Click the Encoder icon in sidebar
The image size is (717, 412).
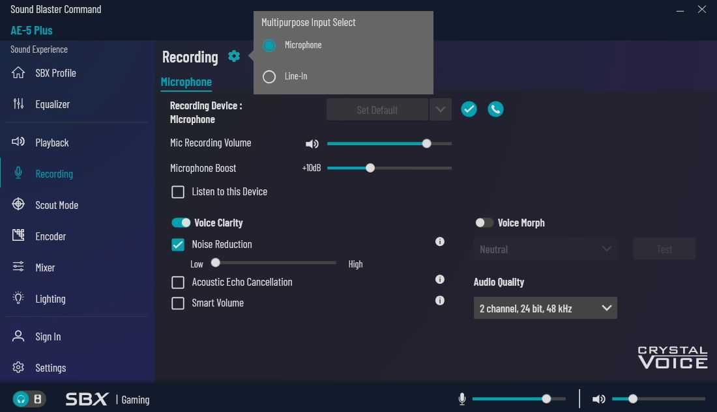click(x=18, y=235)
